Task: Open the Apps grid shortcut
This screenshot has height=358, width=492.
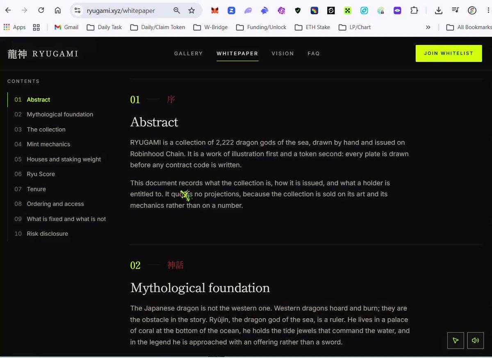Action: (x=14, y=27)
